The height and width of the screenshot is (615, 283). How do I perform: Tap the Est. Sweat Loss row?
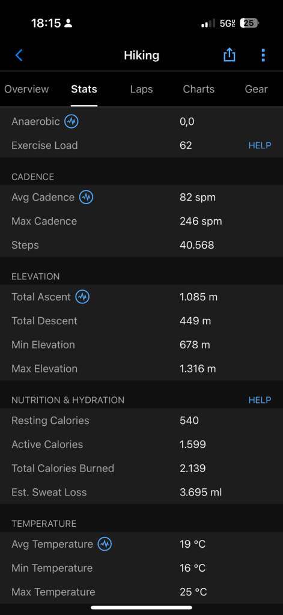141,492
